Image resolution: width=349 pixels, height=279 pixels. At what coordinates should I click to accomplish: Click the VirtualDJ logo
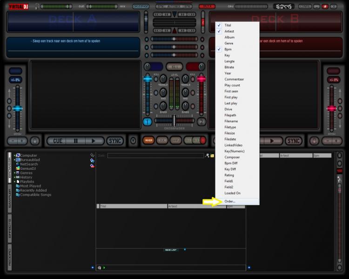pyautogui.click(x=19, y=7)
